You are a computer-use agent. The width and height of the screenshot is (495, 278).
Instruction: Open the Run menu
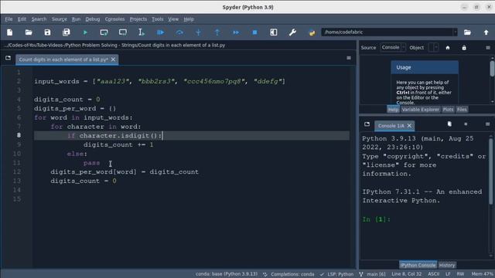coord(76,19)
